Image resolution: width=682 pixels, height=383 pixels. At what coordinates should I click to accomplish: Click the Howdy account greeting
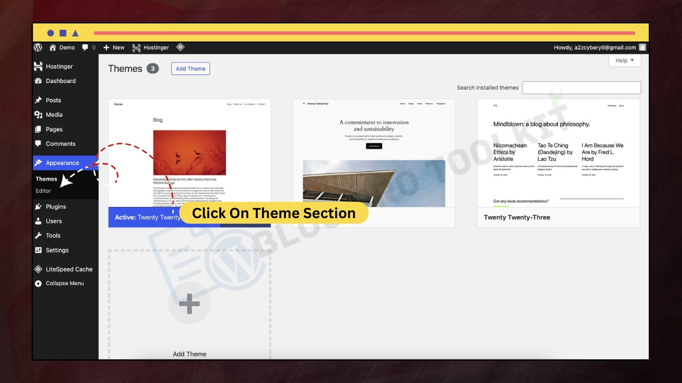[595, 47]
